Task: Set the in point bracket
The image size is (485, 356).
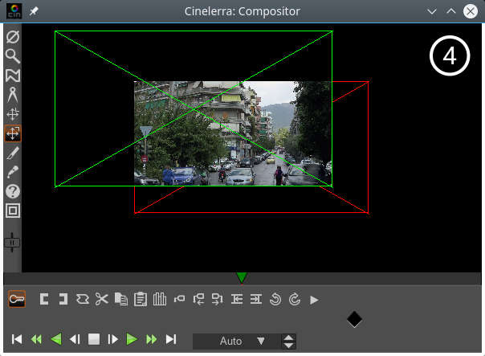Action: pyautogui.click(x=44, y=299)
